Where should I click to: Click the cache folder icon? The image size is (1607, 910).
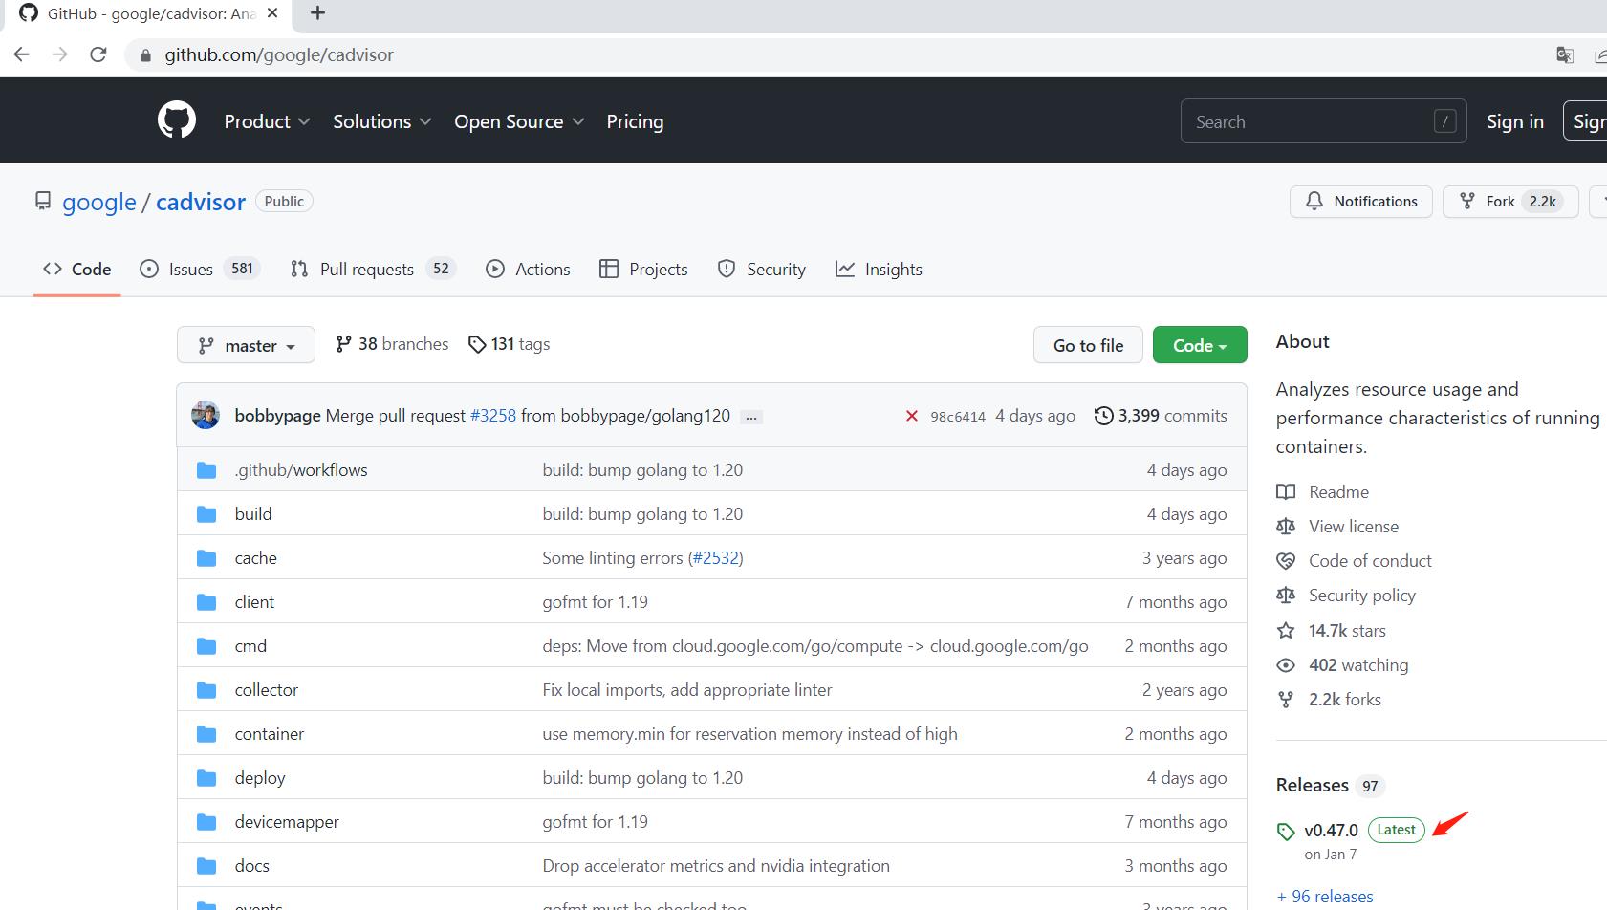206,558
